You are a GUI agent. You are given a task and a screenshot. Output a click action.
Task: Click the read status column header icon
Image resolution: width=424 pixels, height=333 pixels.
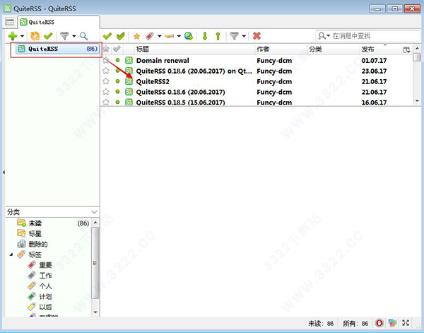(117, 49)
